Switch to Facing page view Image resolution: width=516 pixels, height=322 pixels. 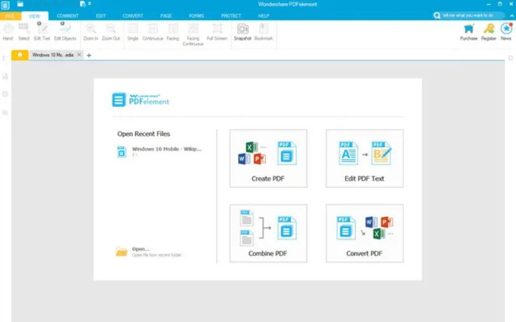[173, 32]
